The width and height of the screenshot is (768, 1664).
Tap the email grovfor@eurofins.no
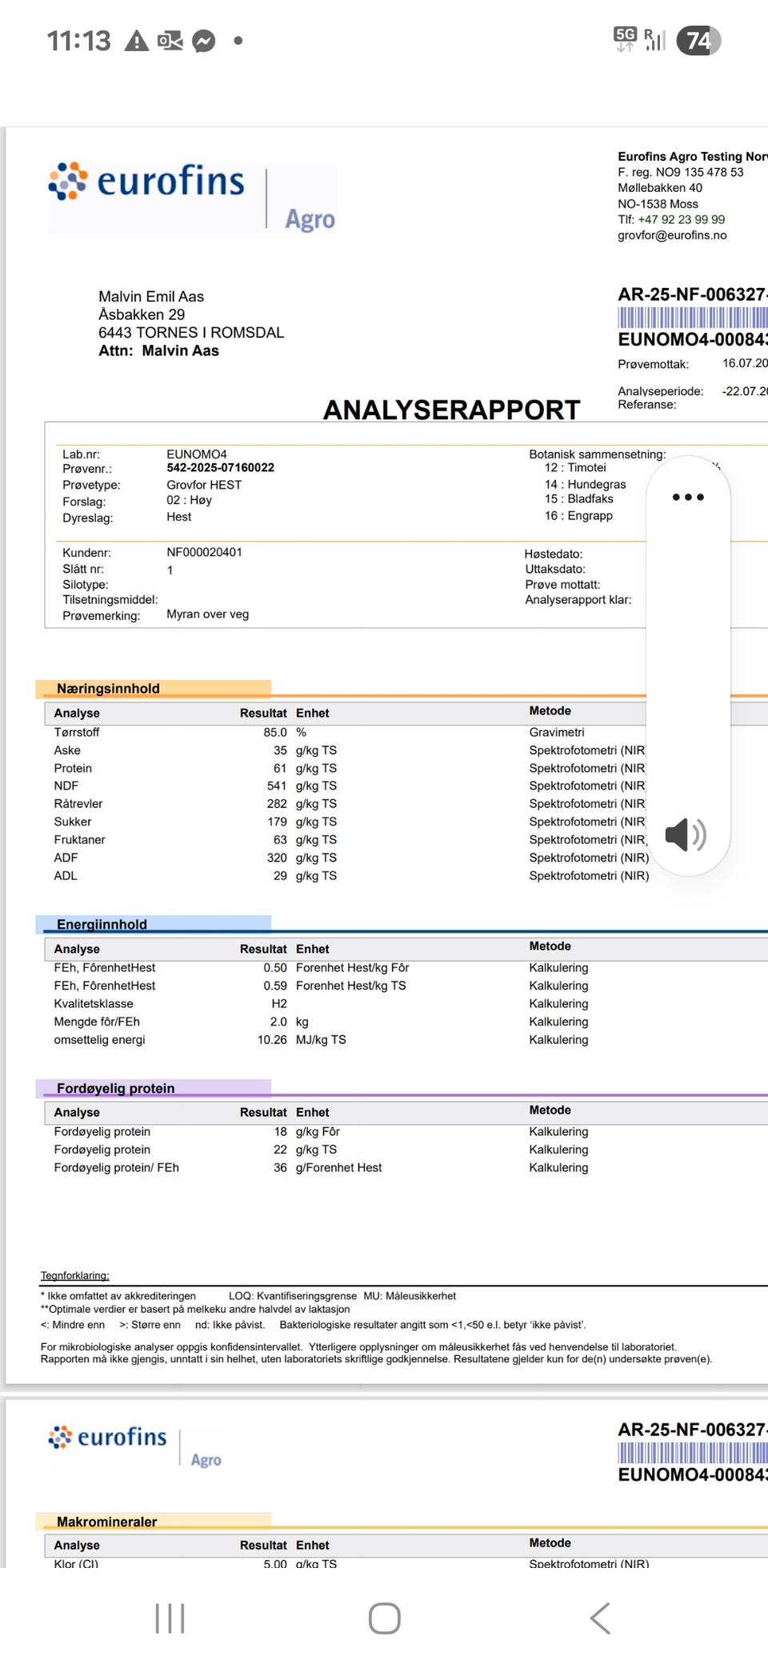point(672,235)
